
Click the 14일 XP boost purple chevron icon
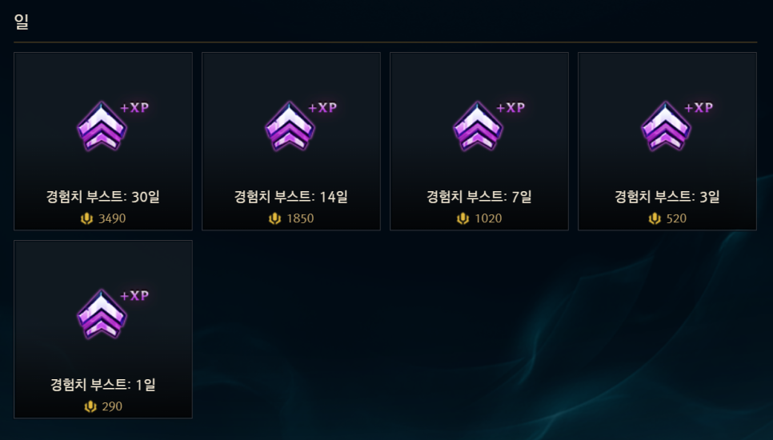[x=290, y=126]
